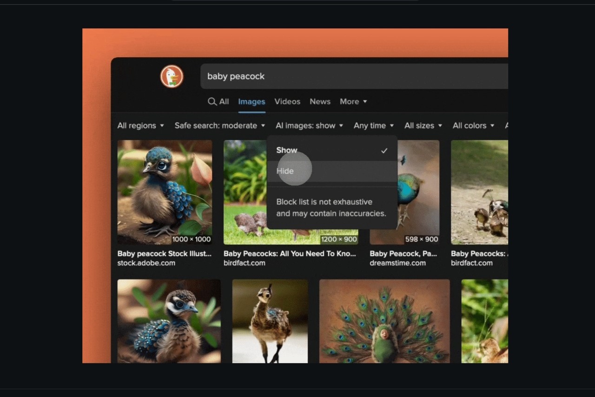Open the All colors filter
The image size is (595, 397).
(473, 126)
